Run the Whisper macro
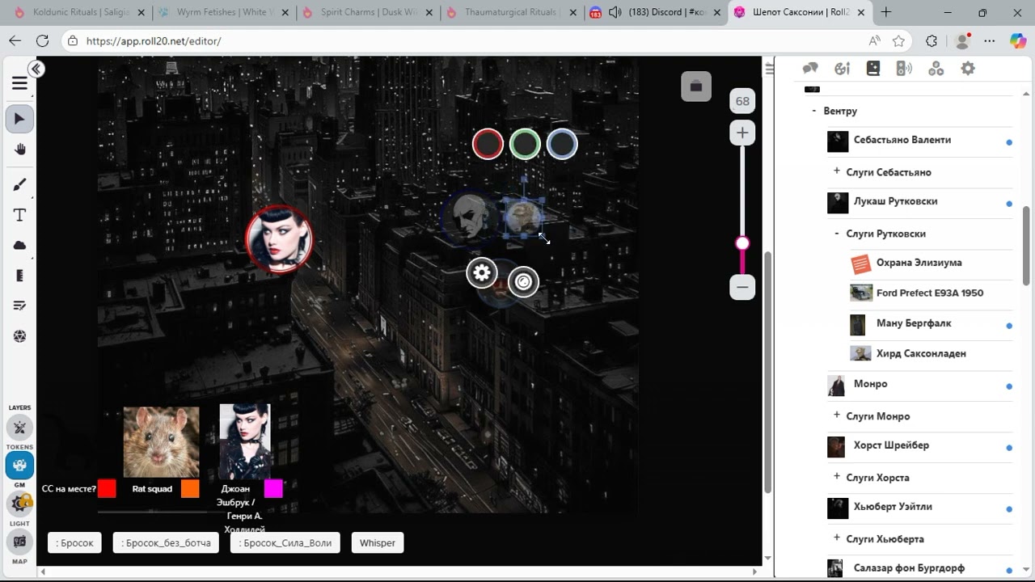1035x582 pixels. coord(378,542)
